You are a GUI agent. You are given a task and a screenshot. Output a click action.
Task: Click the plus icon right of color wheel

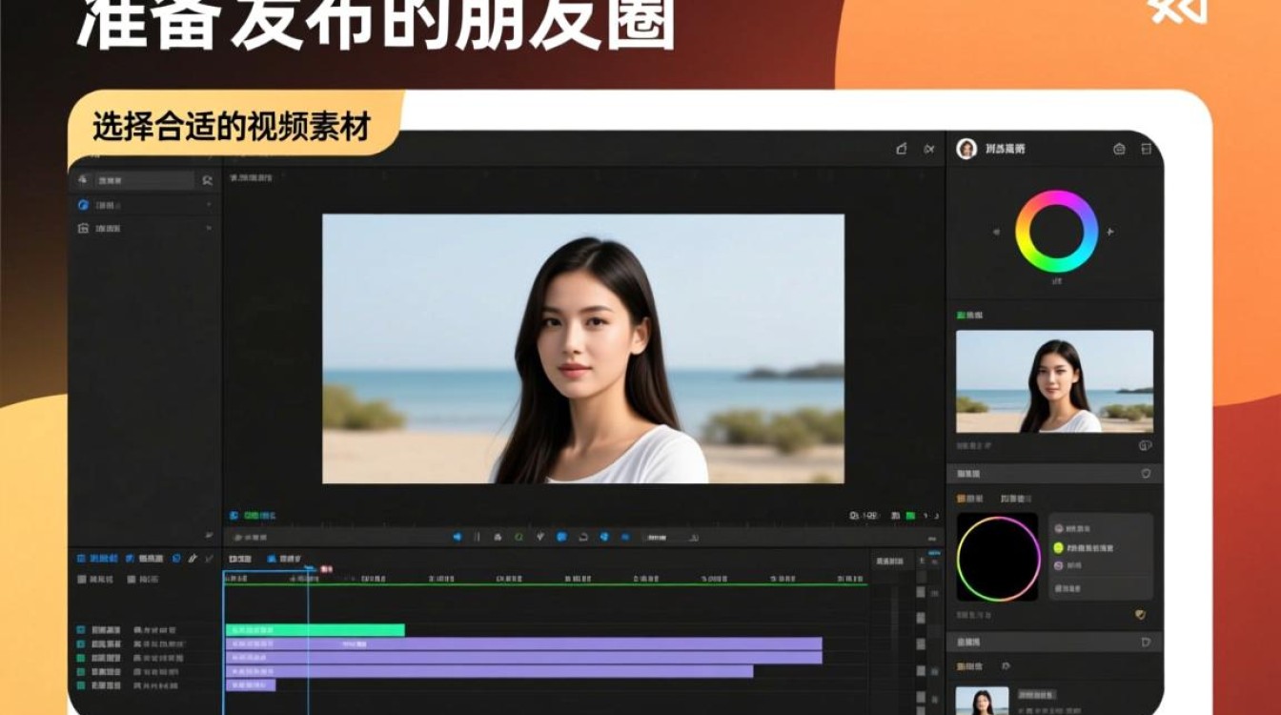coord(1110,232)
